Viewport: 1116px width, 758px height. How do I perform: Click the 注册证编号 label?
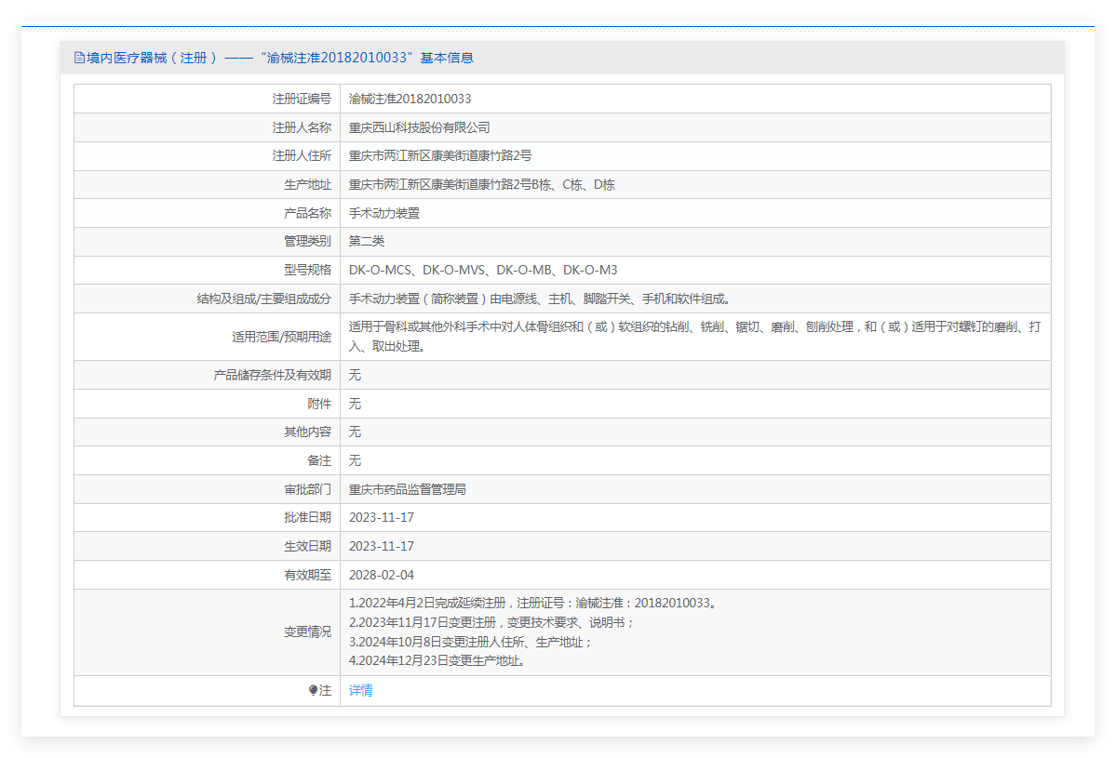tap(302, 99)
